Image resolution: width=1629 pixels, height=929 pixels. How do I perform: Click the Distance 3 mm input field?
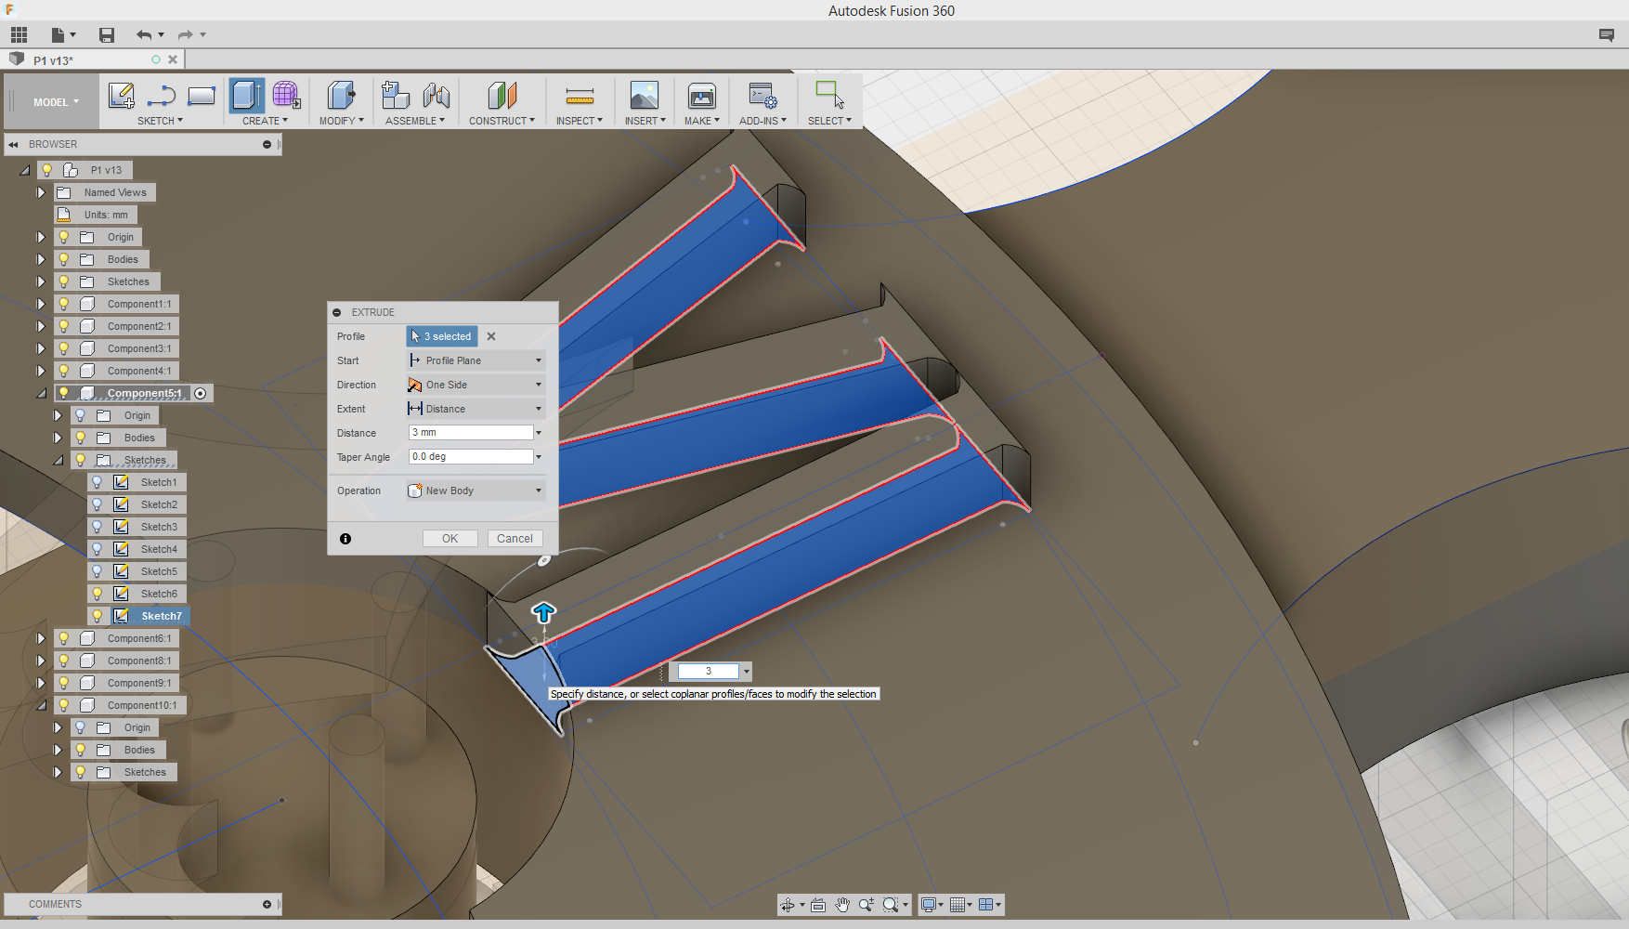(x=471, y=433)
